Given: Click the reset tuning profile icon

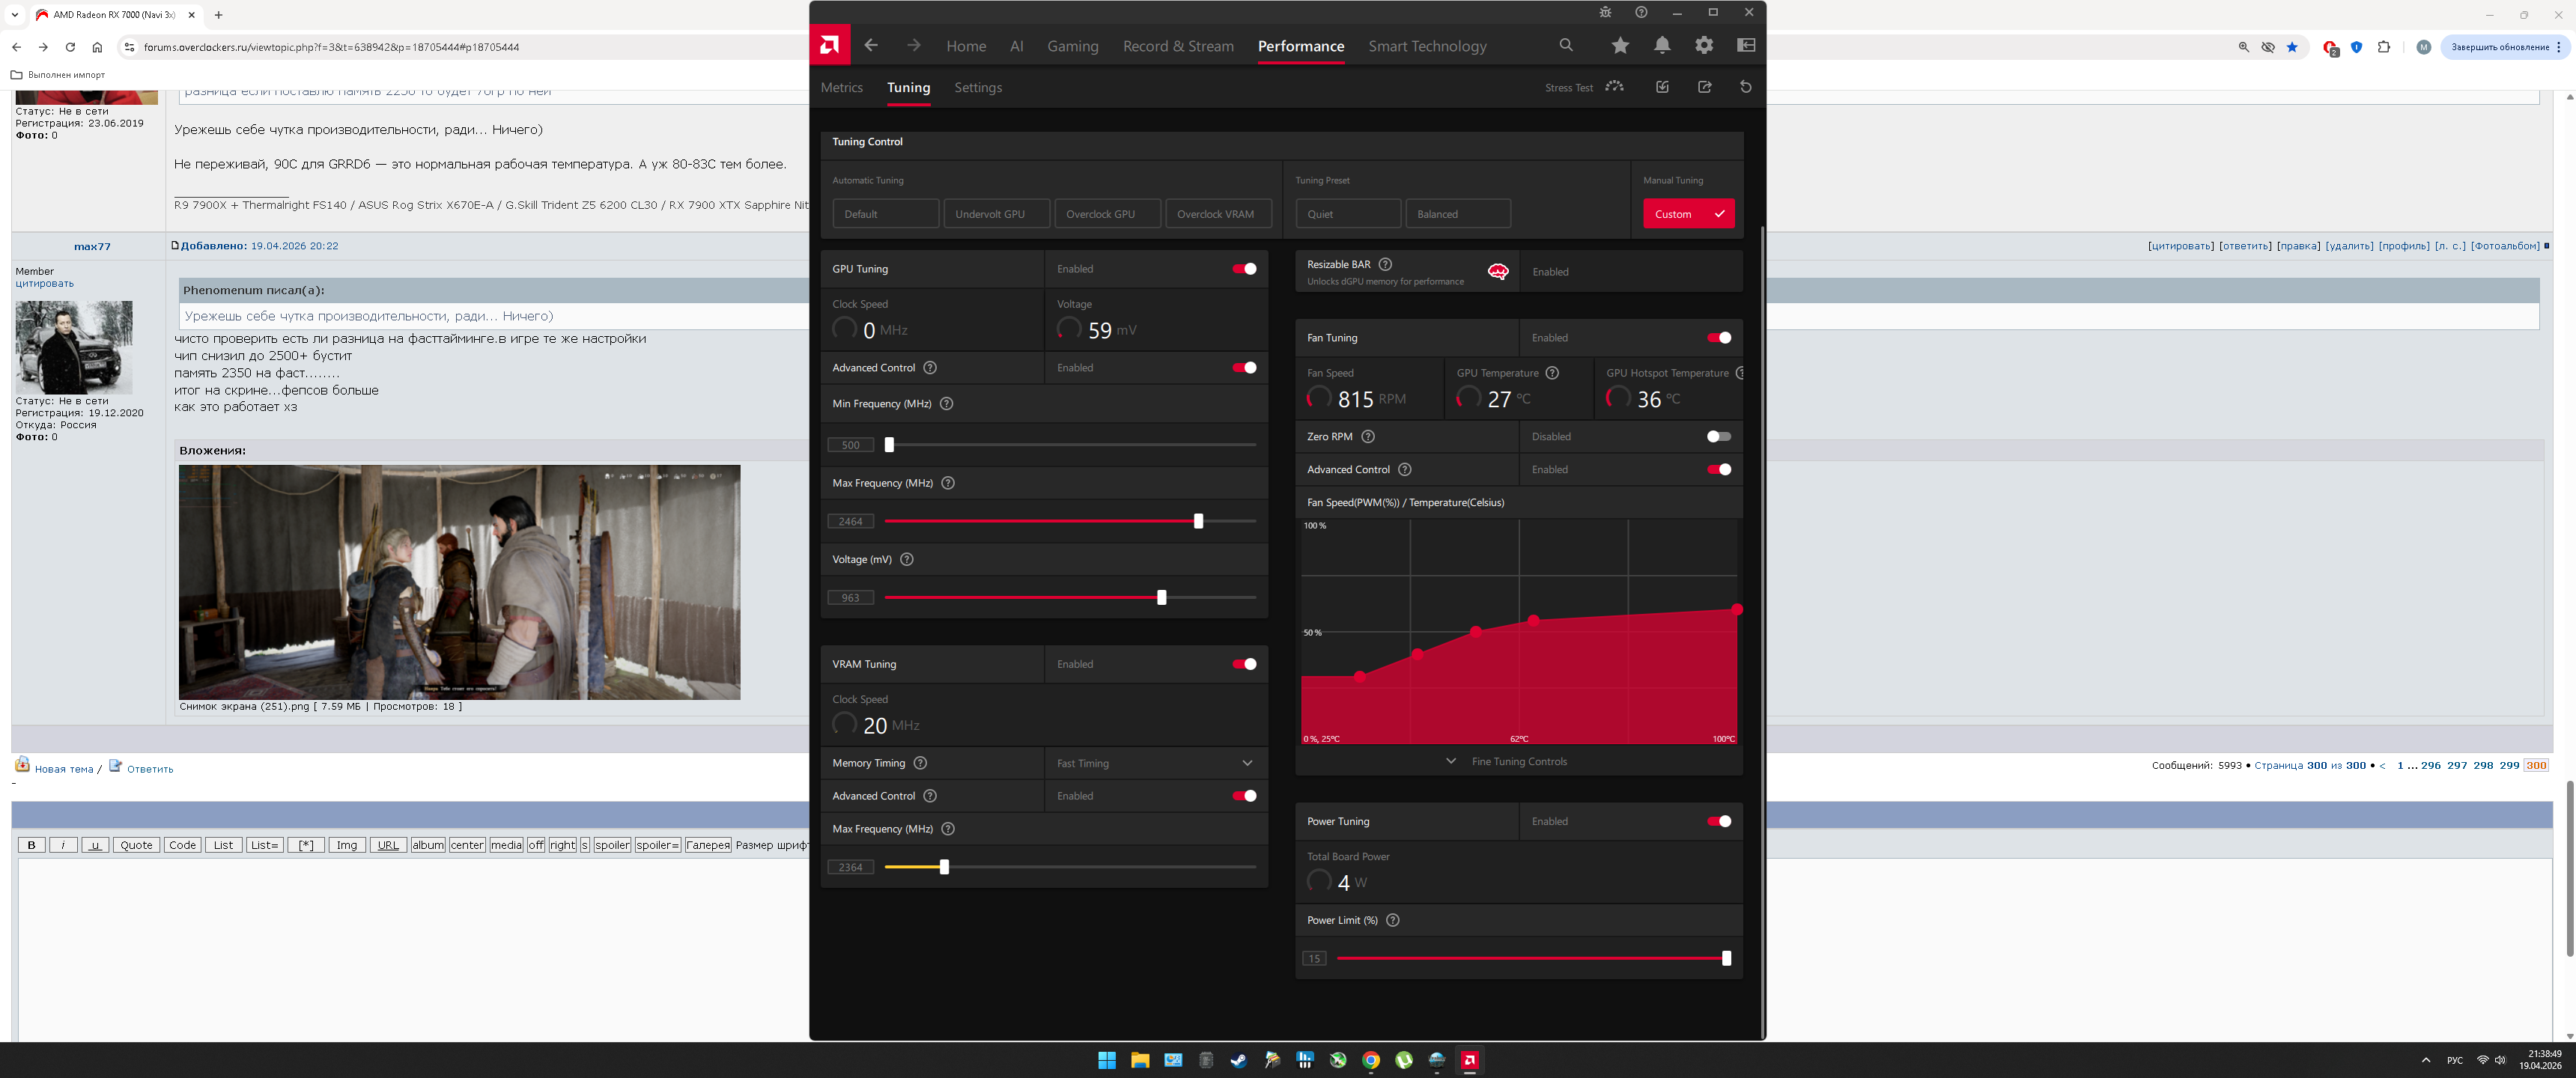Looking at the screenshot, I should (x=1746, y=87).
